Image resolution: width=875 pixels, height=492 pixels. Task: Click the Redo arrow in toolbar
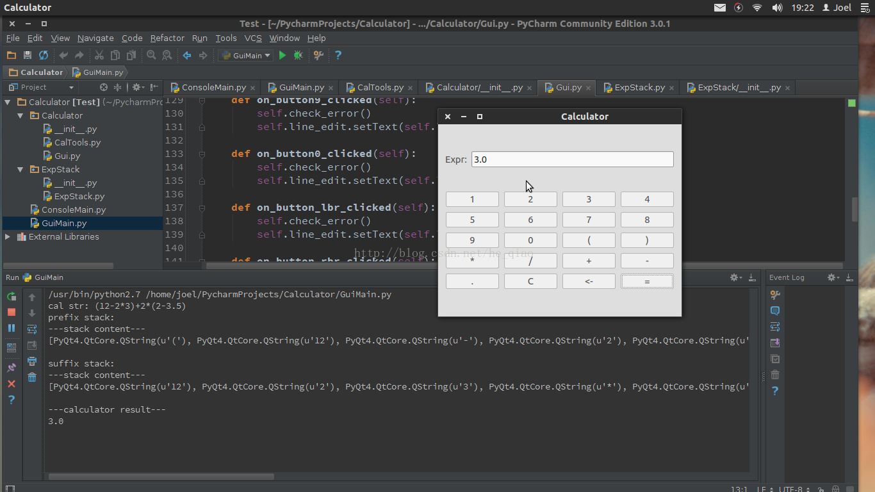pos(79,56)
